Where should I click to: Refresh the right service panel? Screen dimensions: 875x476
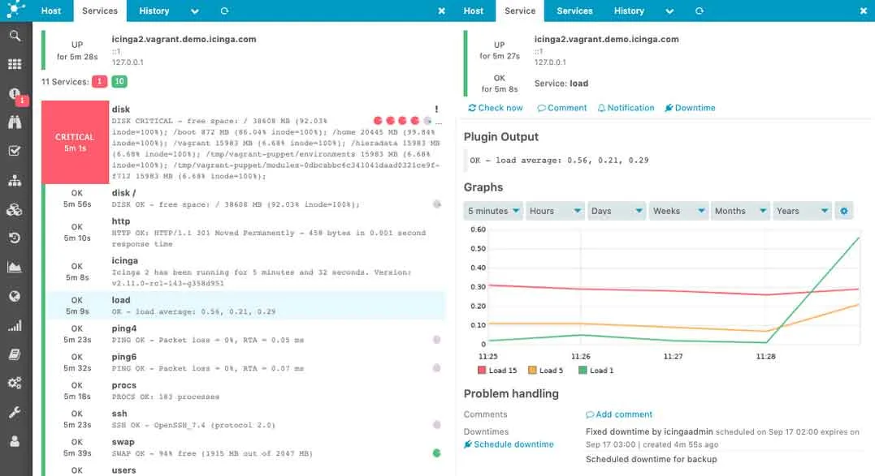tap(700, 11)
